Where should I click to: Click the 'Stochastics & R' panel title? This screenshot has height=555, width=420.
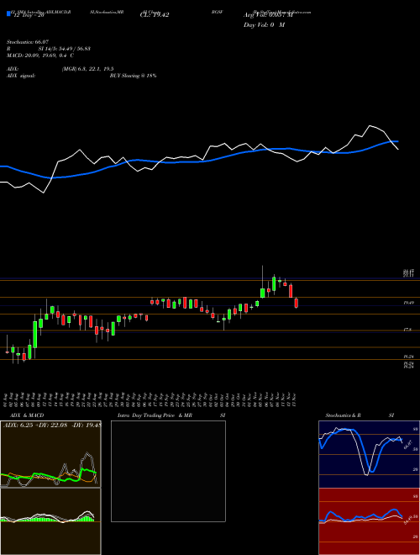[344, 415]
